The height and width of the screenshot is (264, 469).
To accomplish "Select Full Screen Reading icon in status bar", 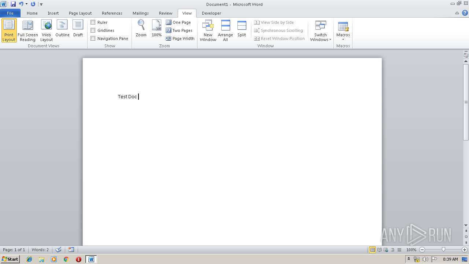I will point(379,250).
